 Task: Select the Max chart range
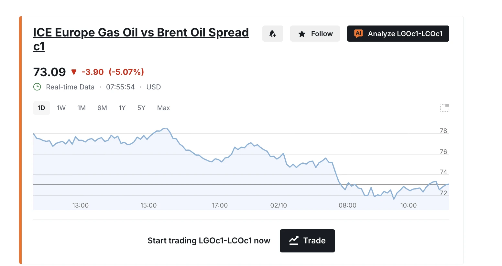tap(163, 108)
